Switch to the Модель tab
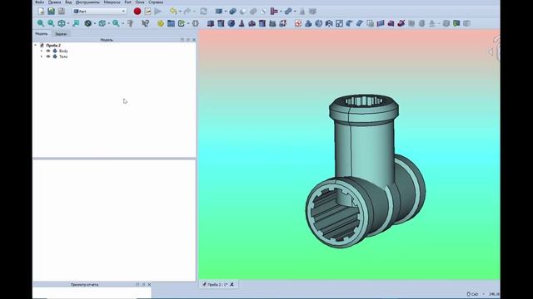The image size is (533, 299). (42, 34)
